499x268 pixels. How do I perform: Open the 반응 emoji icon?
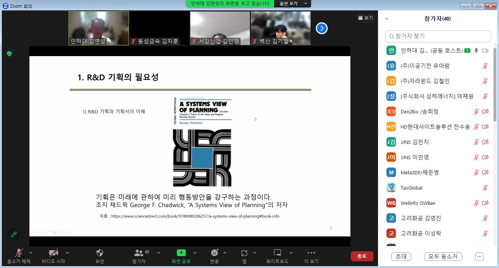[x=214, y=253]
